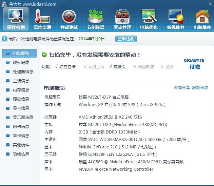This screenshot has width=214, height=186.
Task: Click the 联想 LEN129F monitor value
Action: 118,154
